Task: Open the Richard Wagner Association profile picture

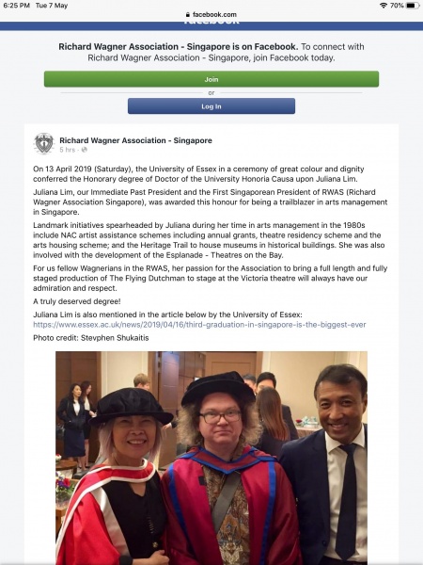Action: point(44,143)
